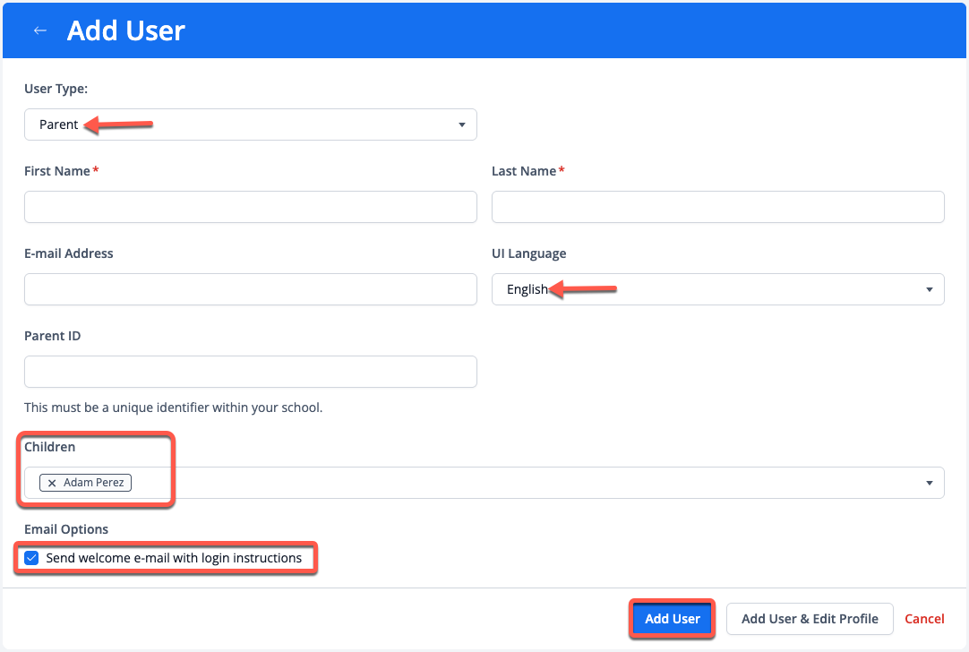The height and width of the screenshot is (652, 969).
Task: Focus the First Name text field
Action: point(250,207)
